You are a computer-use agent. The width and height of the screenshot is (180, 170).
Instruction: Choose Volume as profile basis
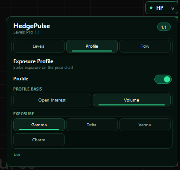tap(131, 100)
